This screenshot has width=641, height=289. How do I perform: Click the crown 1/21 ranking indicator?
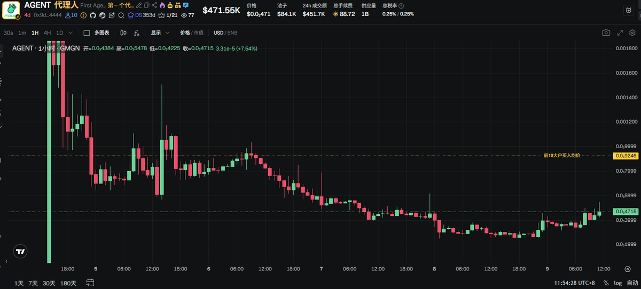(168, 15)
